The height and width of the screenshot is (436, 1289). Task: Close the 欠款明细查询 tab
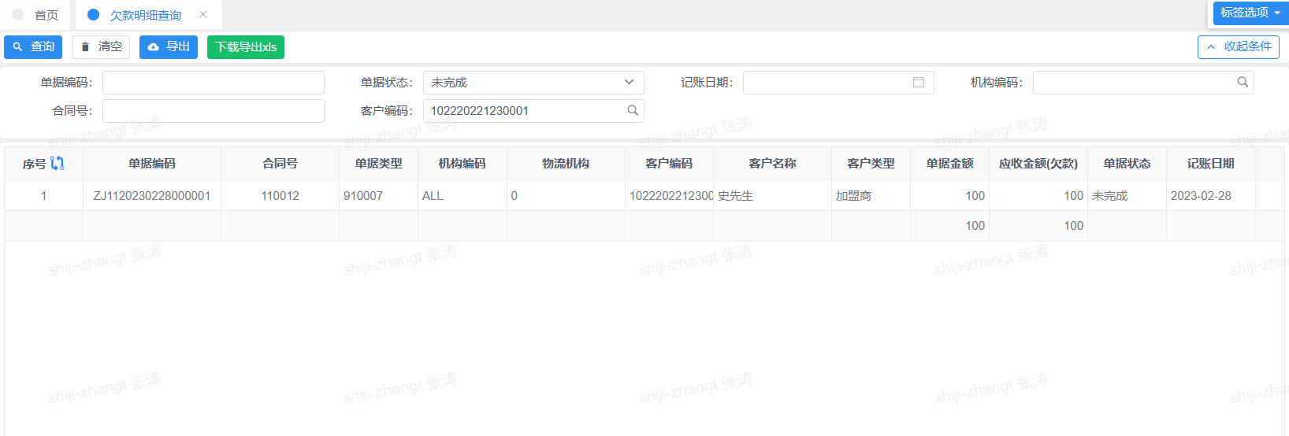tap(203, 14)
